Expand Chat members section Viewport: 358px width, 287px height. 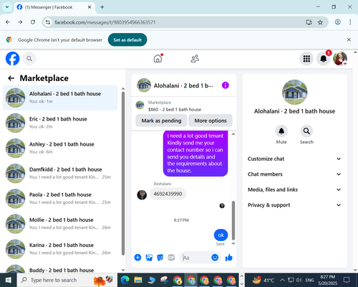tap(294, 174)
